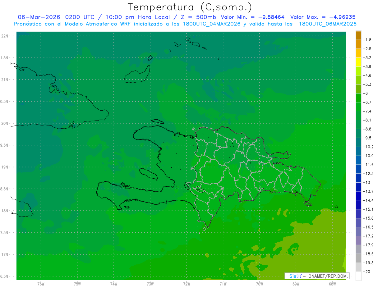Viewport: 373px width, 288px height.
Task: Click the "17N" latitude label
Action: pos(5,254)
